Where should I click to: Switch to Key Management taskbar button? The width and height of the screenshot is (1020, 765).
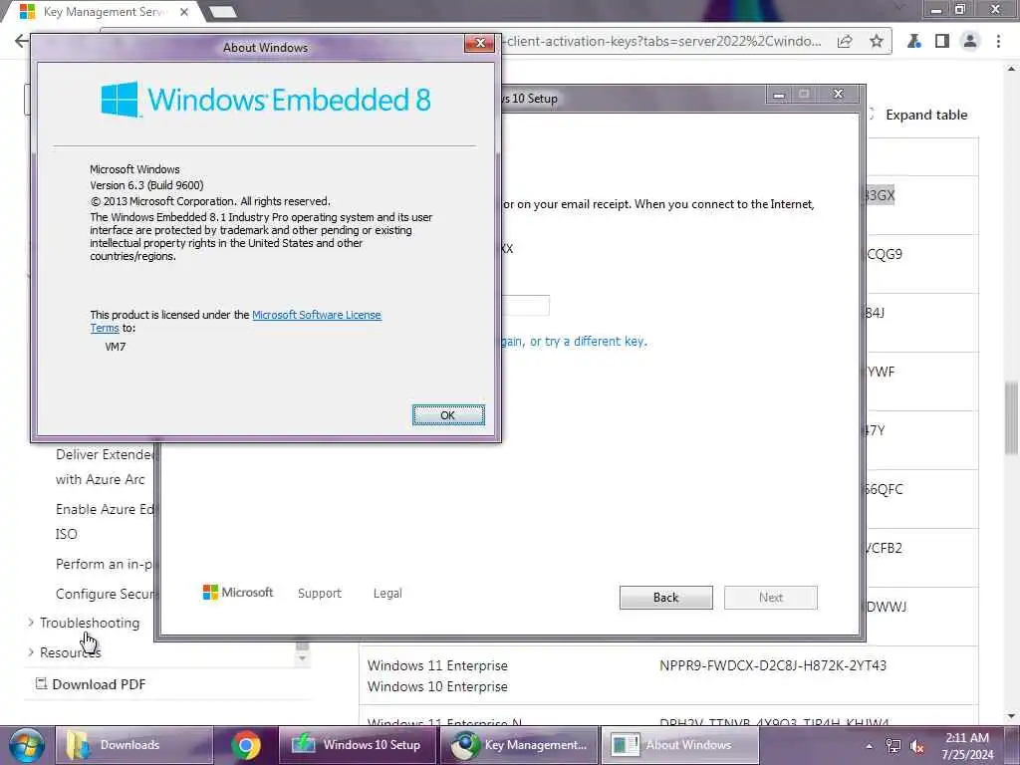click(x=518, y=745)
